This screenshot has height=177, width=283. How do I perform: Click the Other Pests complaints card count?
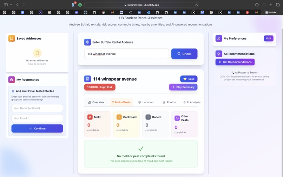(x=176, y=127)
